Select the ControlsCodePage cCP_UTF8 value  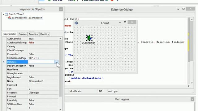tap(43, 58)
